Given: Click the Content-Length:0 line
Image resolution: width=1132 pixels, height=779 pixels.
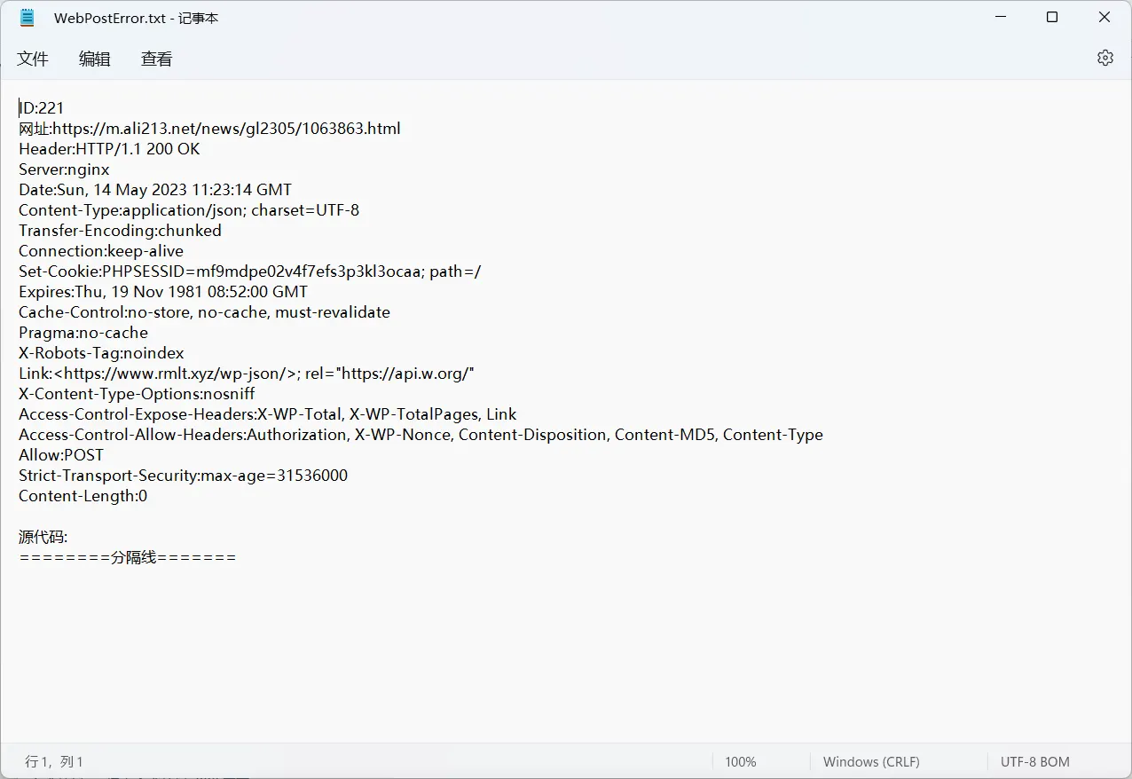Looking at the screenshot, I should (x=83, y=496).
